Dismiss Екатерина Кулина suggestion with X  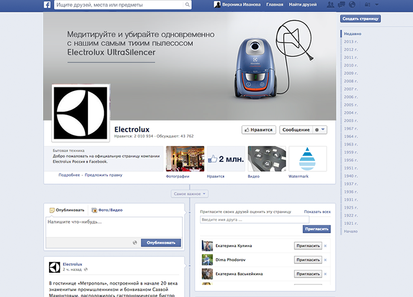(325, 246)
